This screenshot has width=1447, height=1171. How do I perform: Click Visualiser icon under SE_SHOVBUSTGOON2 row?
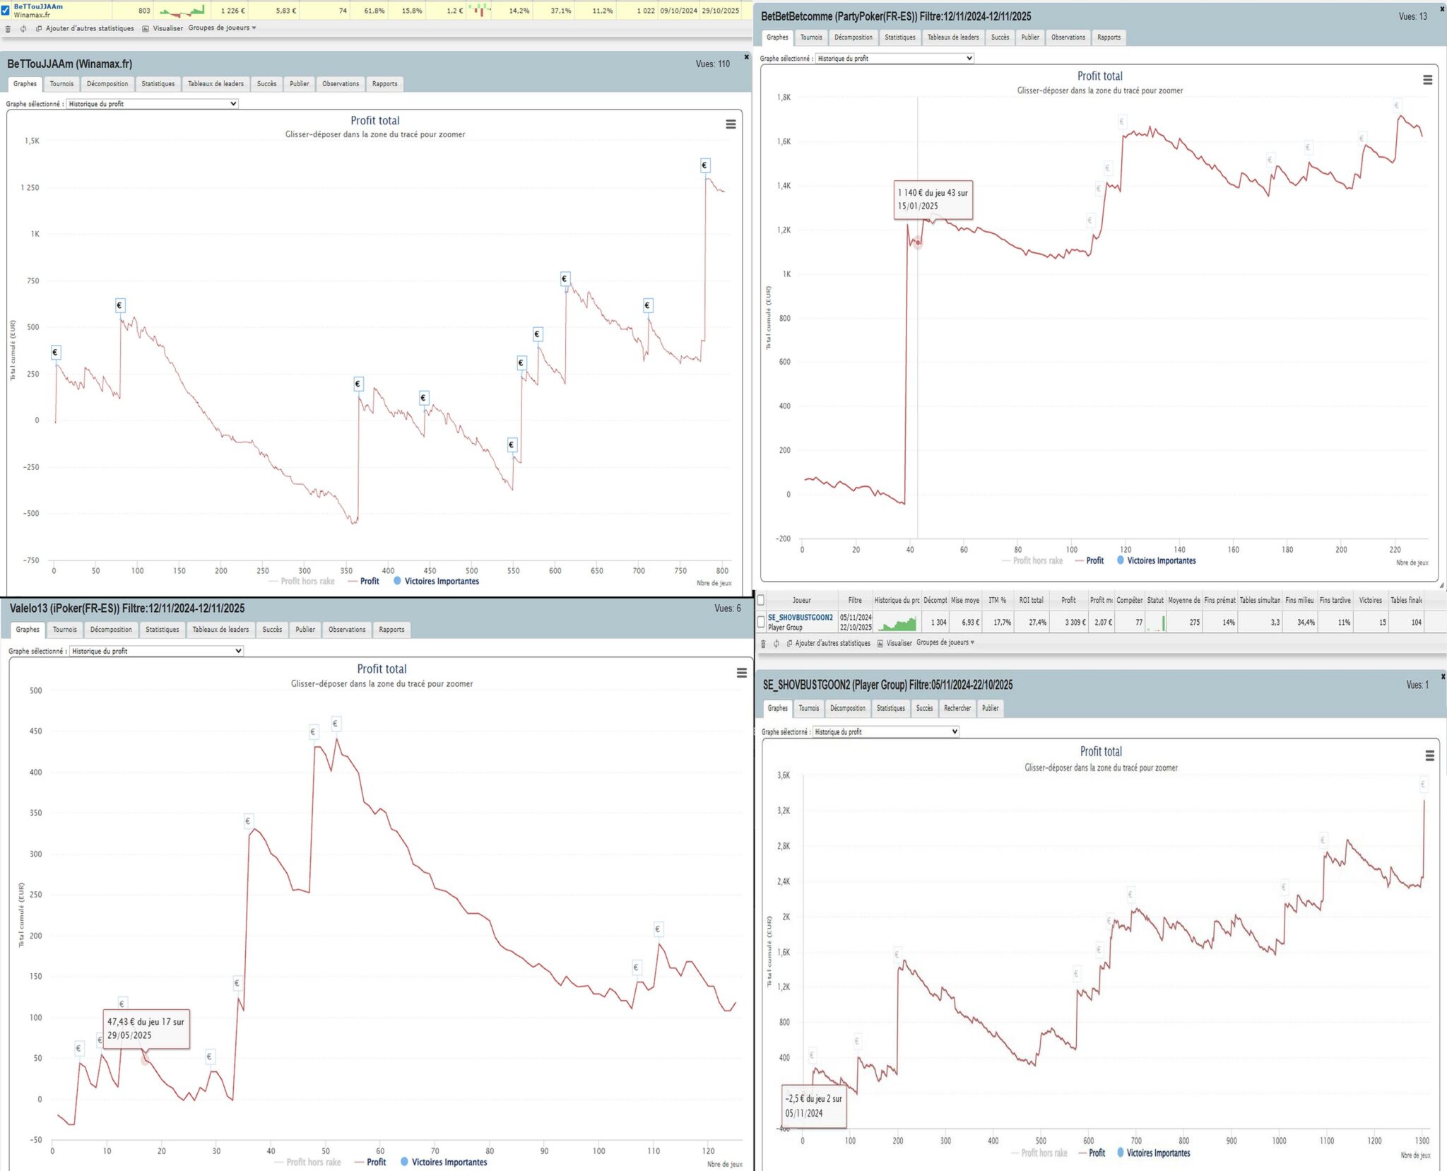click(880, 643)
